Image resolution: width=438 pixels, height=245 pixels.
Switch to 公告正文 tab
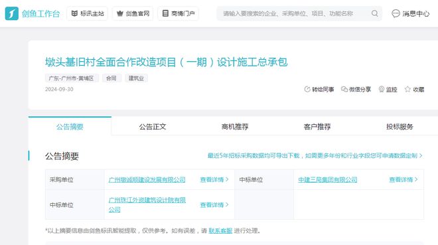point(153,127)
